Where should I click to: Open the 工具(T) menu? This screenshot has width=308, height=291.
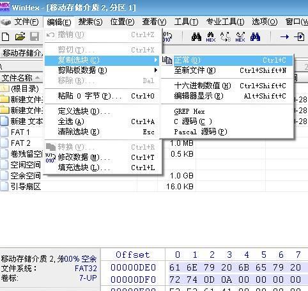[186, 22]
